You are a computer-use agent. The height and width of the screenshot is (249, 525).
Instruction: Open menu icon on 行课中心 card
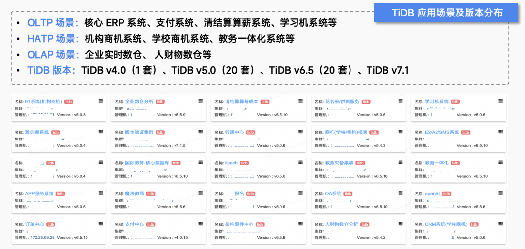pyautogui.click(x=300, y=131)
